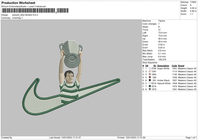Click the Description column header
Screen dimensions: 198x140
(163, 66)
